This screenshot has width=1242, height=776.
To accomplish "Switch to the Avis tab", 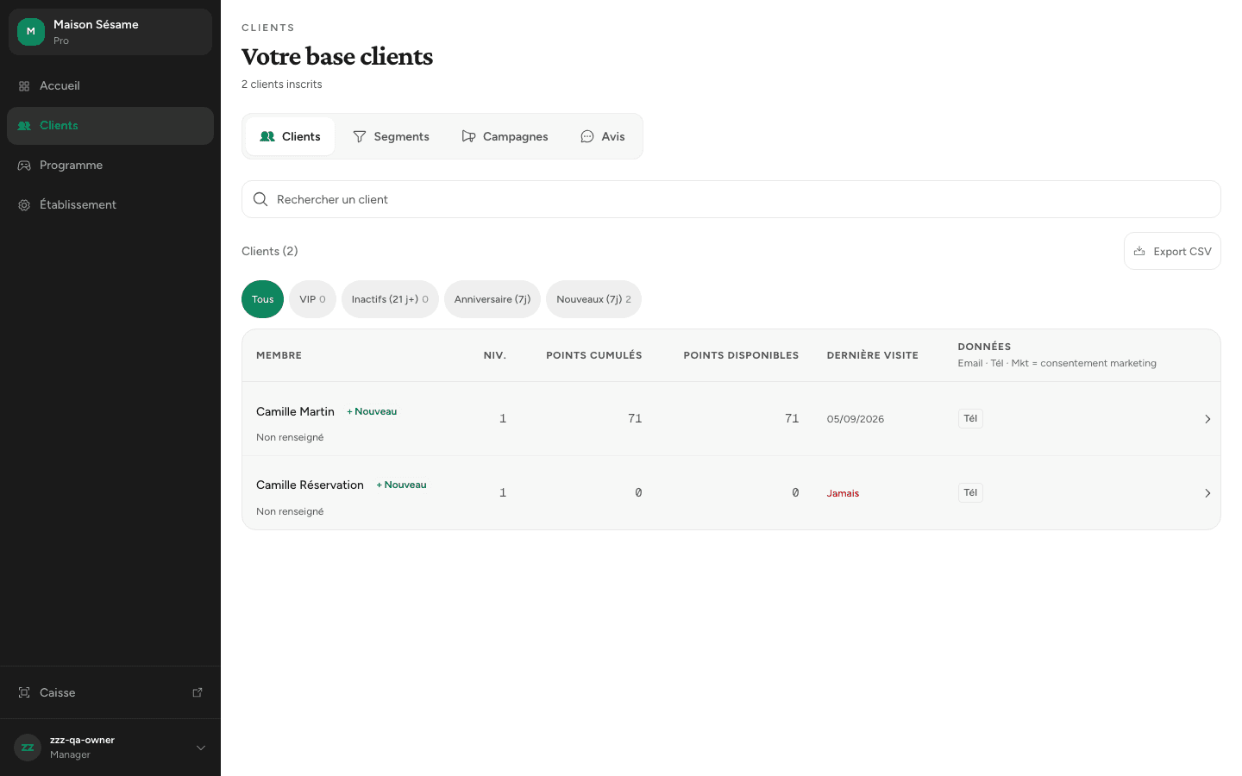I will point(602,136).
